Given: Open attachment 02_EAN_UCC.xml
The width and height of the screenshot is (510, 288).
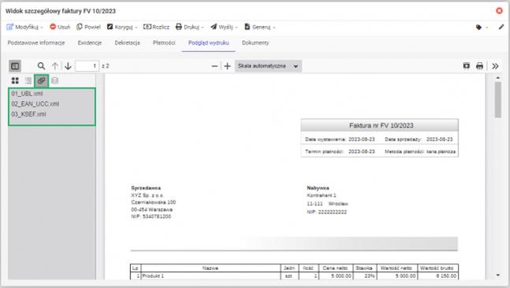Looking at the screenshot, I should click(35, 104).
